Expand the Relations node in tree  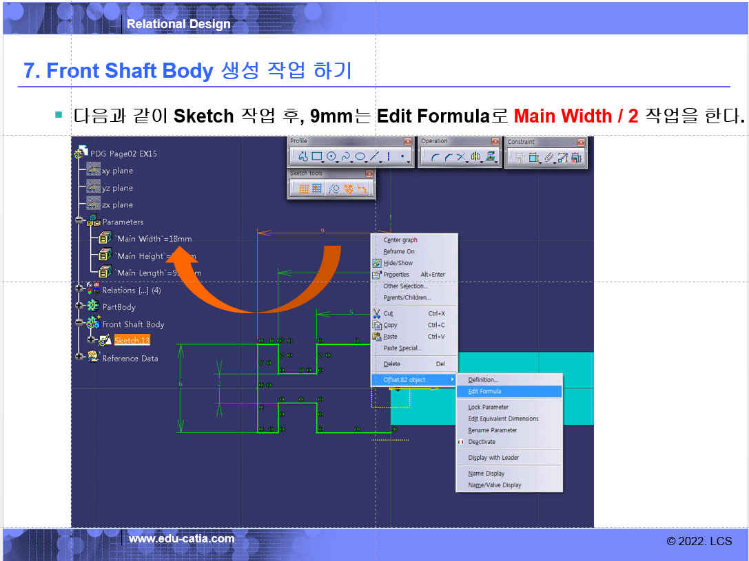[79, 290]
